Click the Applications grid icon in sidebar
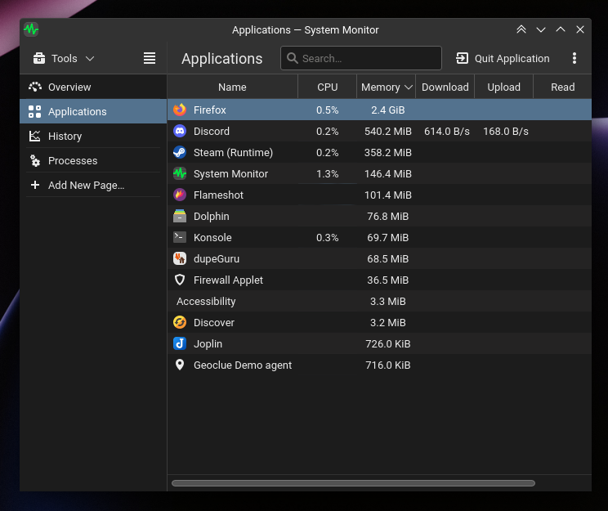Screen dimensions: 608x511 pos(35,111)
